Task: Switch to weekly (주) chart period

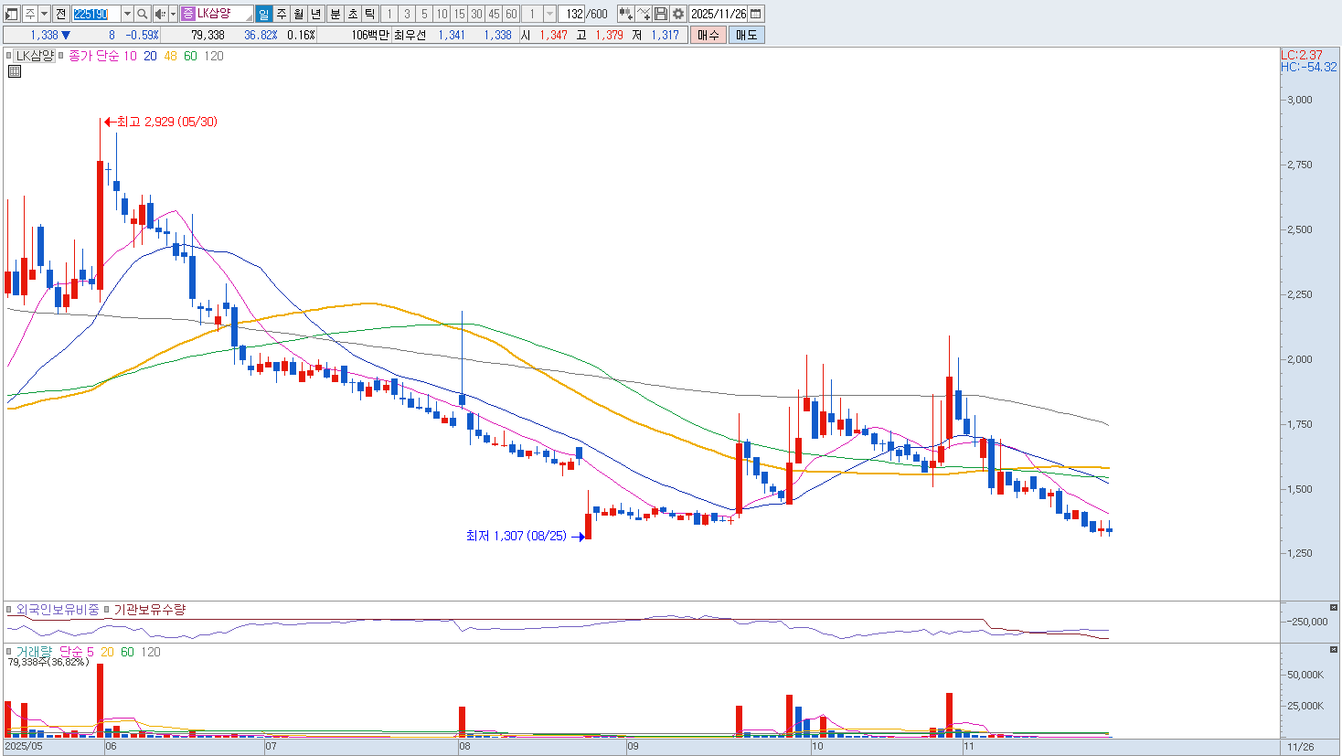Action: (x=281, y=14)
